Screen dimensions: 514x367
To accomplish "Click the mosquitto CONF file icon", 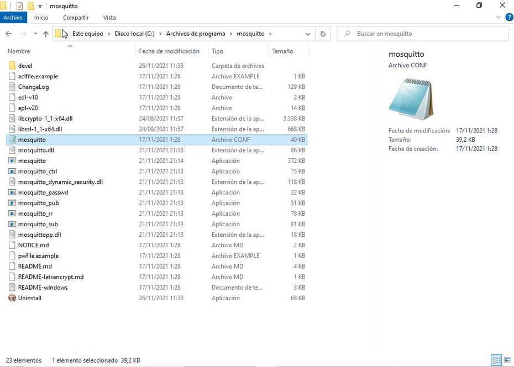I will (12, 140).
